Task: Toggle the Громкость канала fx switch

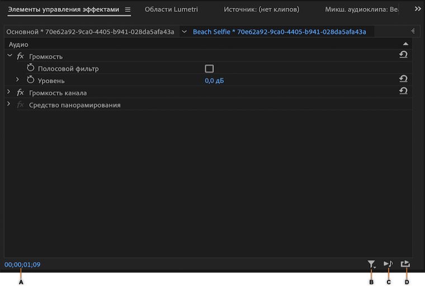Action: 20,93
